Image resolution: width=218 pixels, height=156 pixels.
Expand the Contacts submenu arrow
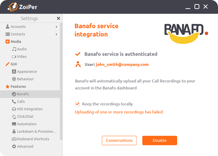tap(56, 34)
